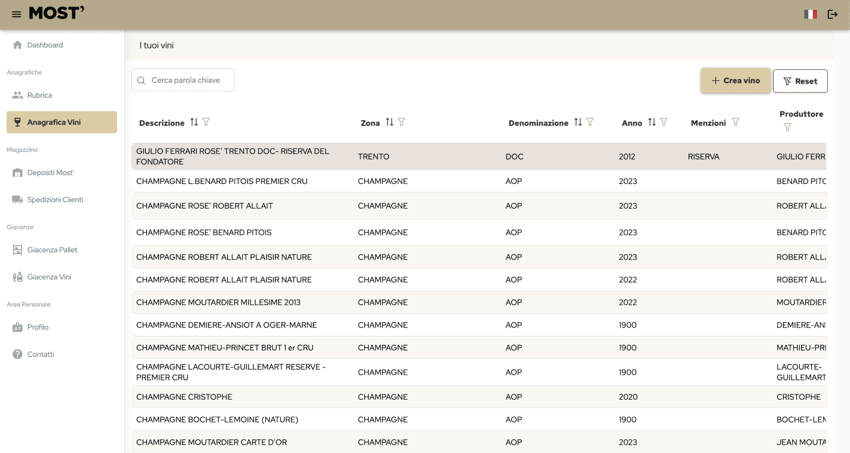850x453 pixels.
Task: Sort table by Descrizione column
Action: pyautogui.click(x=194, y=122)
